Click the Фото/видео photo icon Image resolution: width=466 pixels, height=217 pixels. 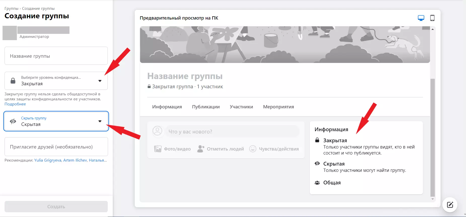tap(158, 149)
